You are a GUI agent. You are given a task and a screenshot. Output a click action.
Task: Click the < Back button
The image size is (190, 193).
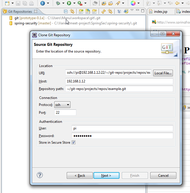point(79,175)
